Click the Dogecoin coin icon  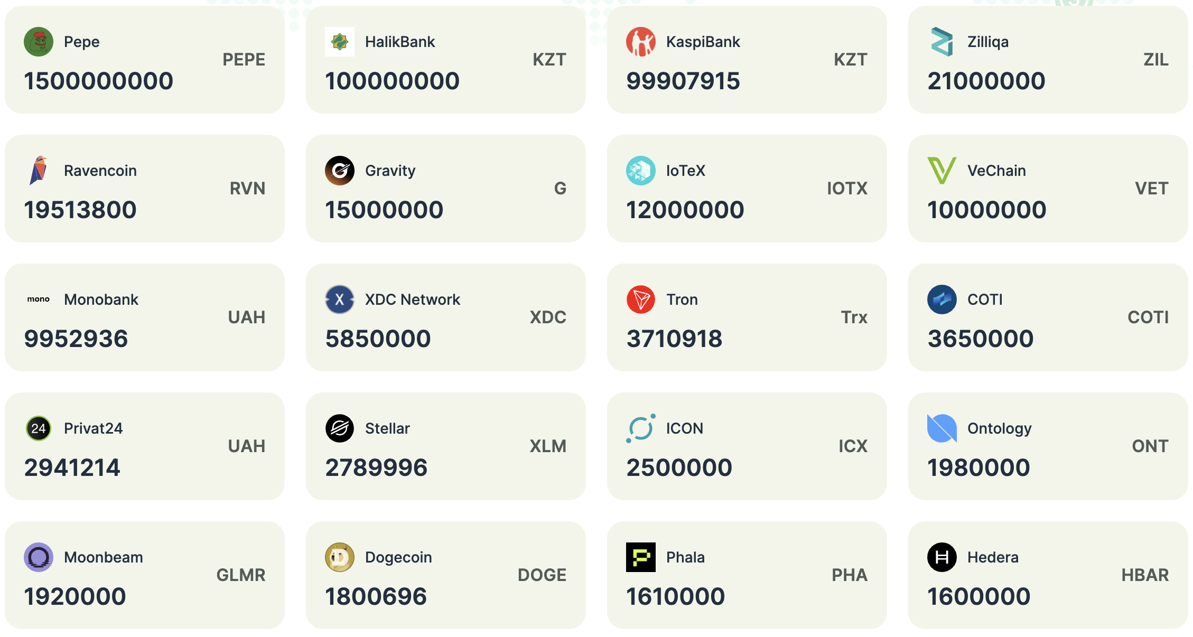click(340, 557)
